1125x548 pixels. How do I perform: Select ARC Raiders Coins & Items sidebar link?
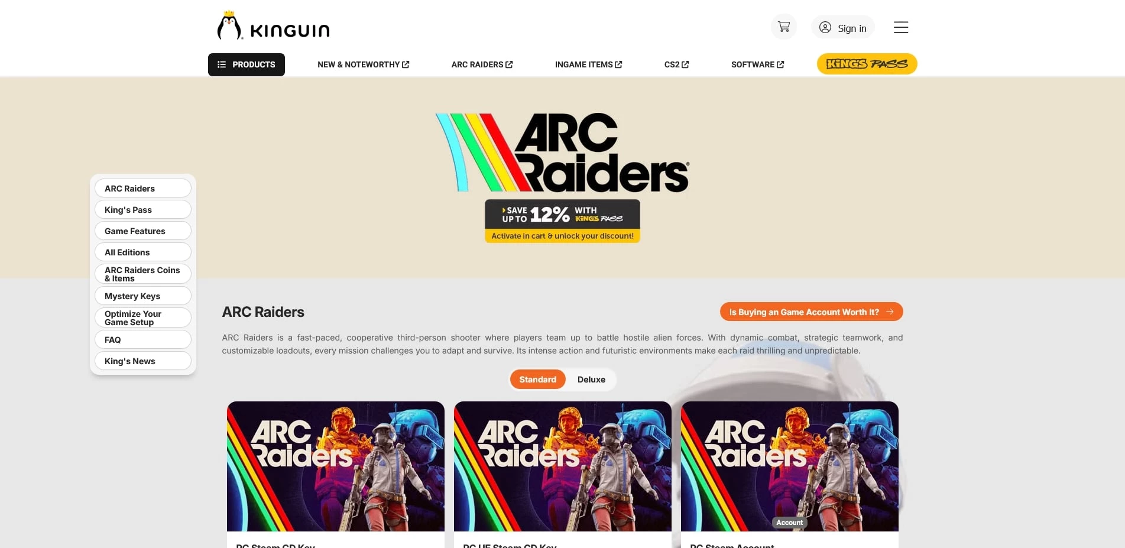click(x=143, y=274)
